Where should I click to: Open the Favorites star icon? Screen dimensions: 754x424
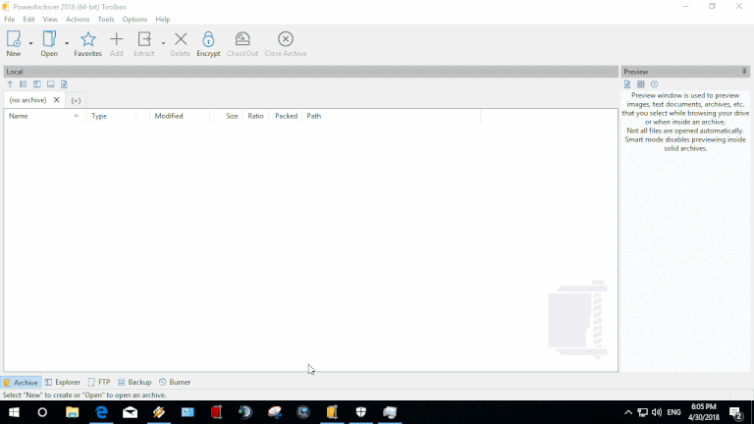pyautogui.click(x=88, y=39)
